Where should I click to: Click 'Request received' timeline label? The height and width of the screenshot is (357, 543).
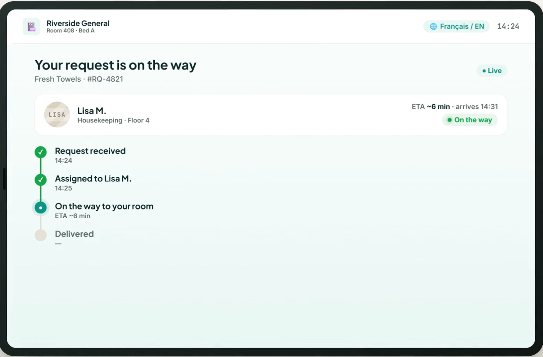point(90,151)
